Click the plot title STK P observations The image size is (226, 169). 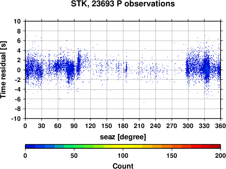click(123, 4)
